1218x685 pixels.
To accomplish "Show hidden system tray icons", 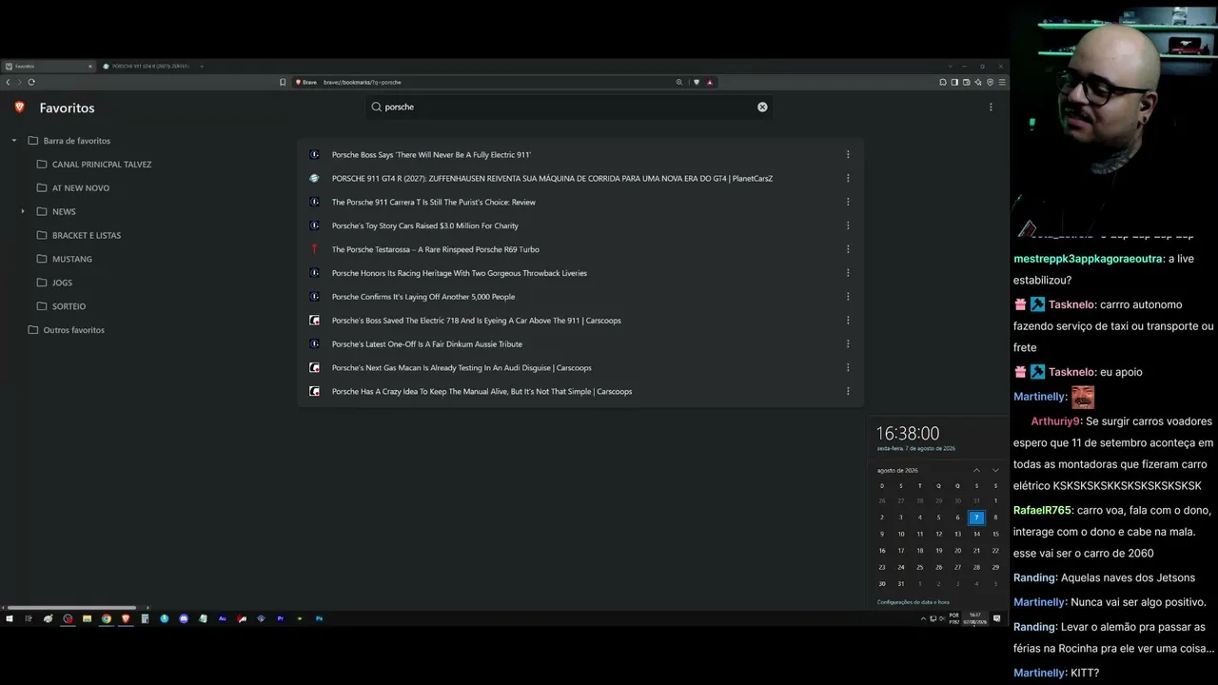I will click(x=923, y=618).
